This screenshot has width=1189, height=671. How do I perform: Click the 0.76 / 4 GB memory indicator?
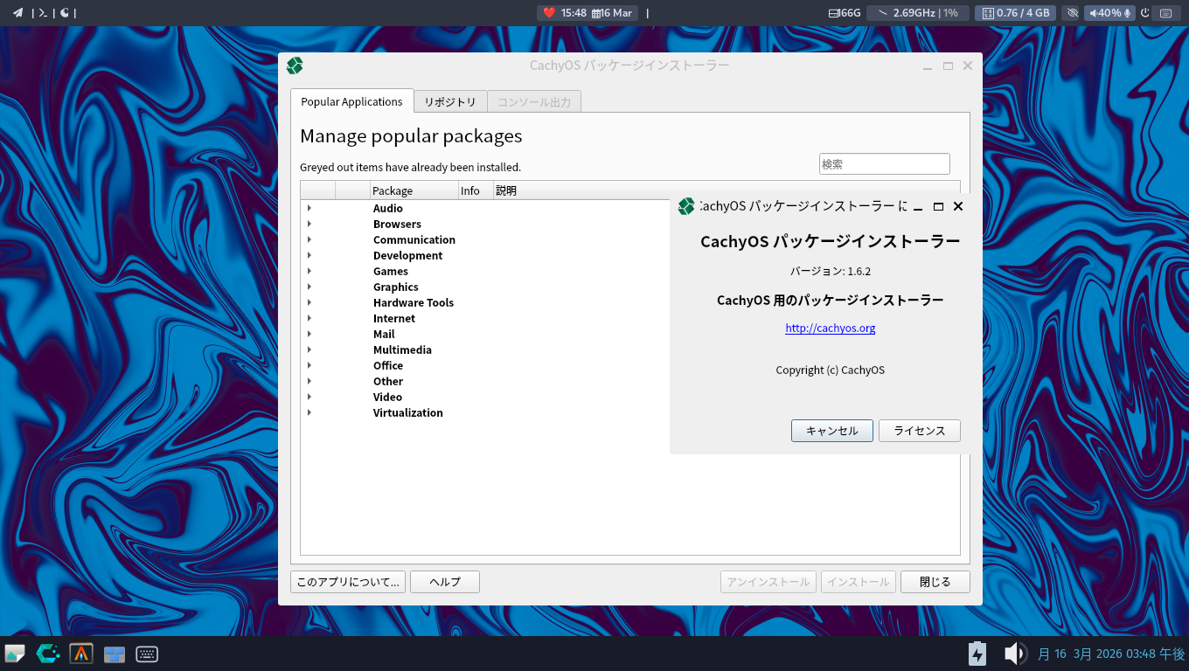(1017, 13)
